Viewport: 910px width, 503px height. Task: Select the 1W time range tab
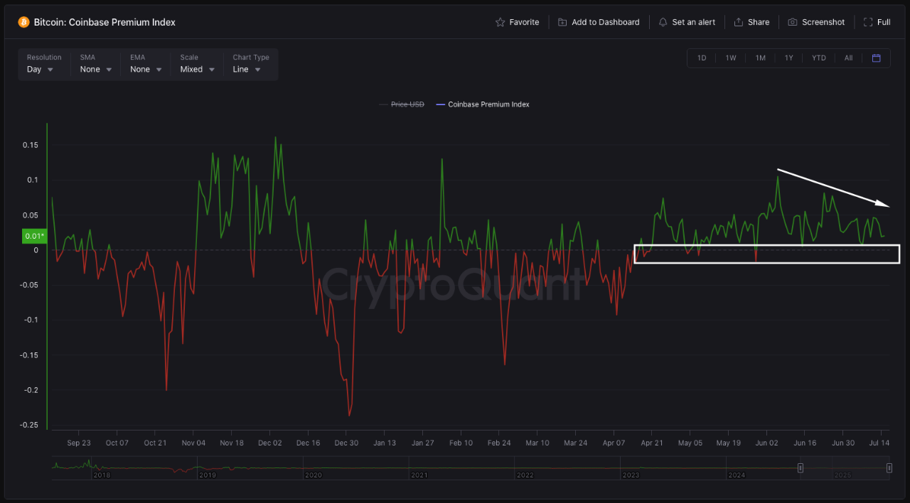pos(731,58)
